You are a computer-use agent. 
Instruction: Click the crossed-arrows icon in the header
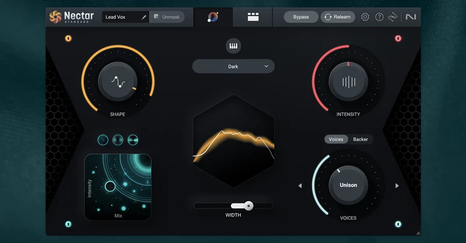tap(392, 17)
